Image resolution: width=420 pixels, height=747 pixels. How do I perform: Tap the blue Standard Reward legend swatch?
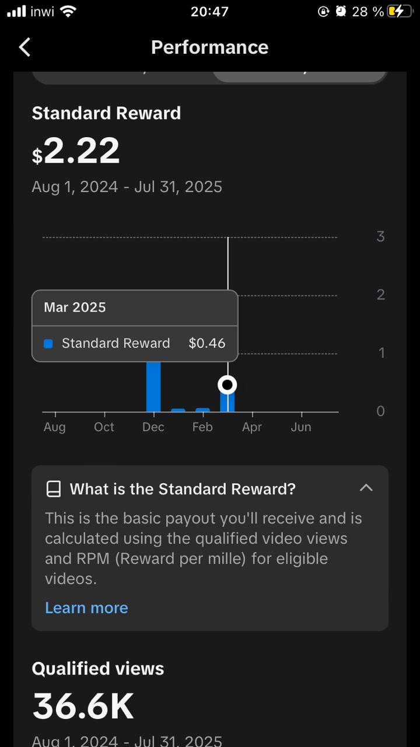[x=48, y=344]
